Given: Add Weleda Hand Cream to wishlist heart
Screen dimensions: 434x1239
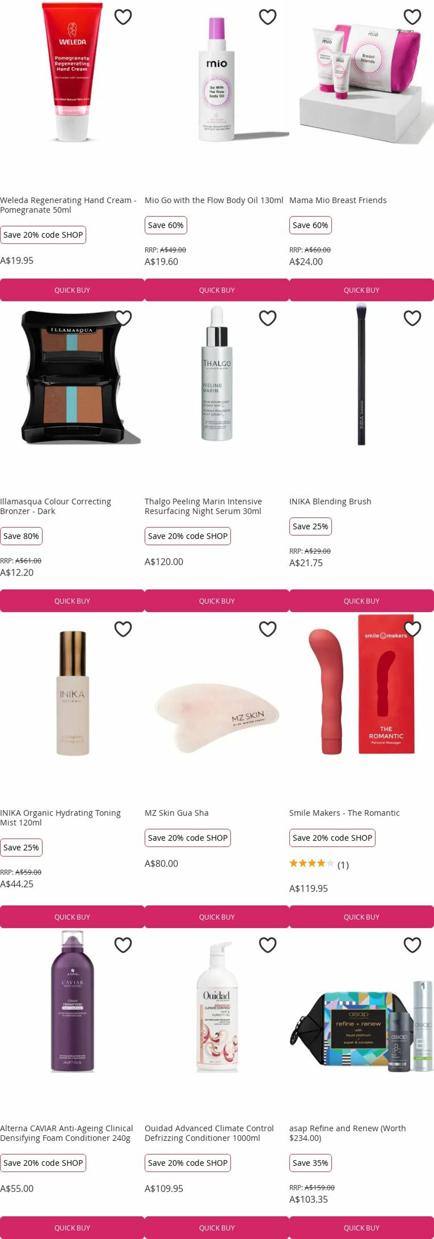Looking at the screenshot, I should (x=123, y=17).
